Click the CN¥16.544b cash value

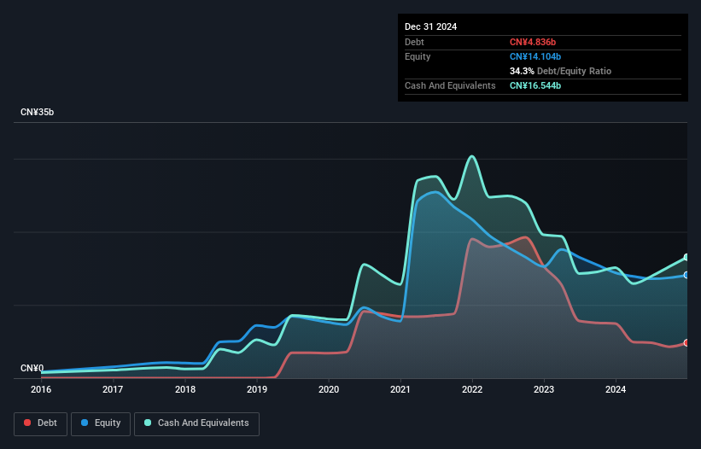(535, 85)
